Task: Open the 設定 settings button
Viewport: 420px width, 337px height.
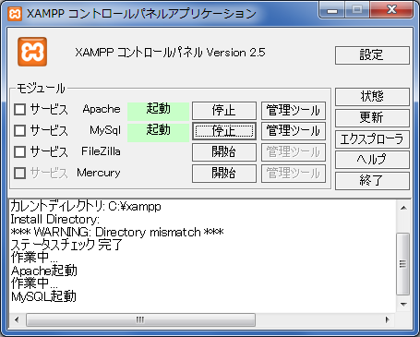Action: pos(372,55)
